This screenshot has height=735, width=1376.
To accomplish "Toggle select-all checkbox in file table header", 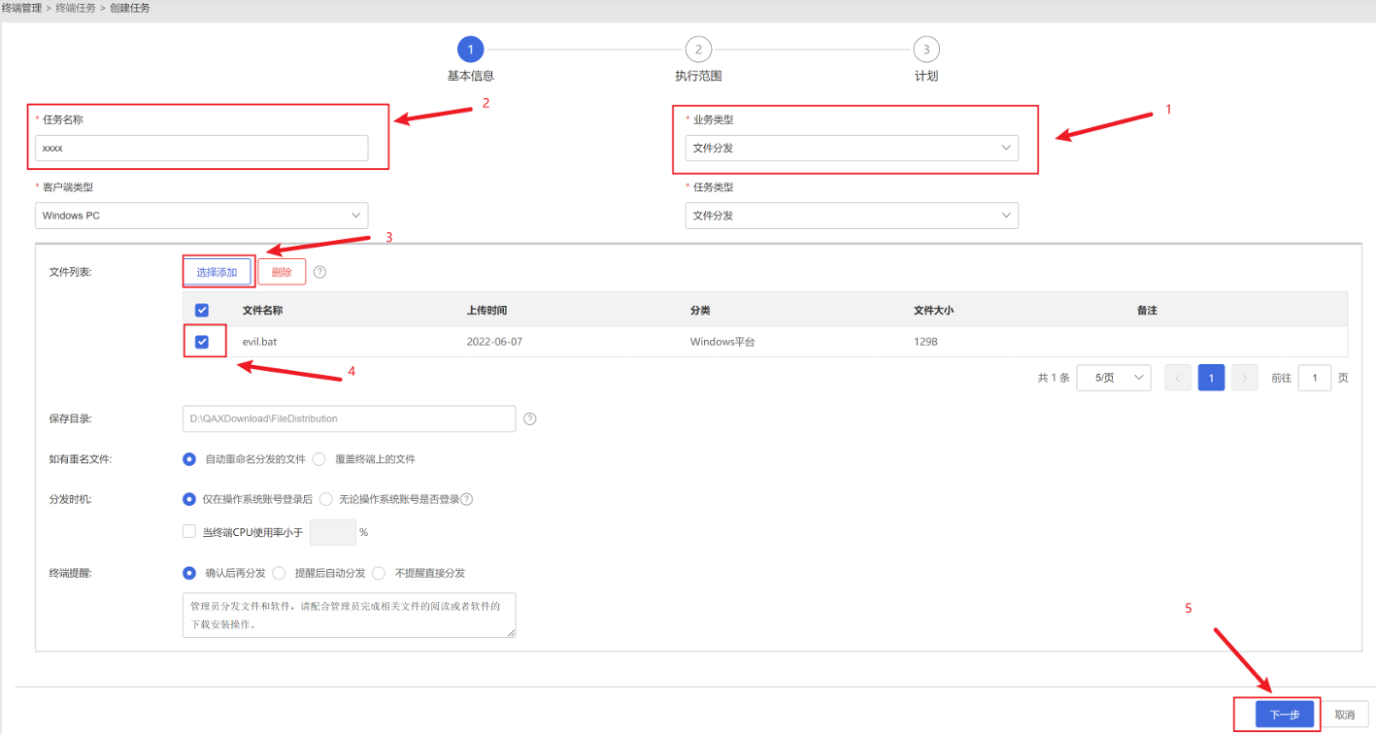I will pyautogui.click(x=202, y=311).
